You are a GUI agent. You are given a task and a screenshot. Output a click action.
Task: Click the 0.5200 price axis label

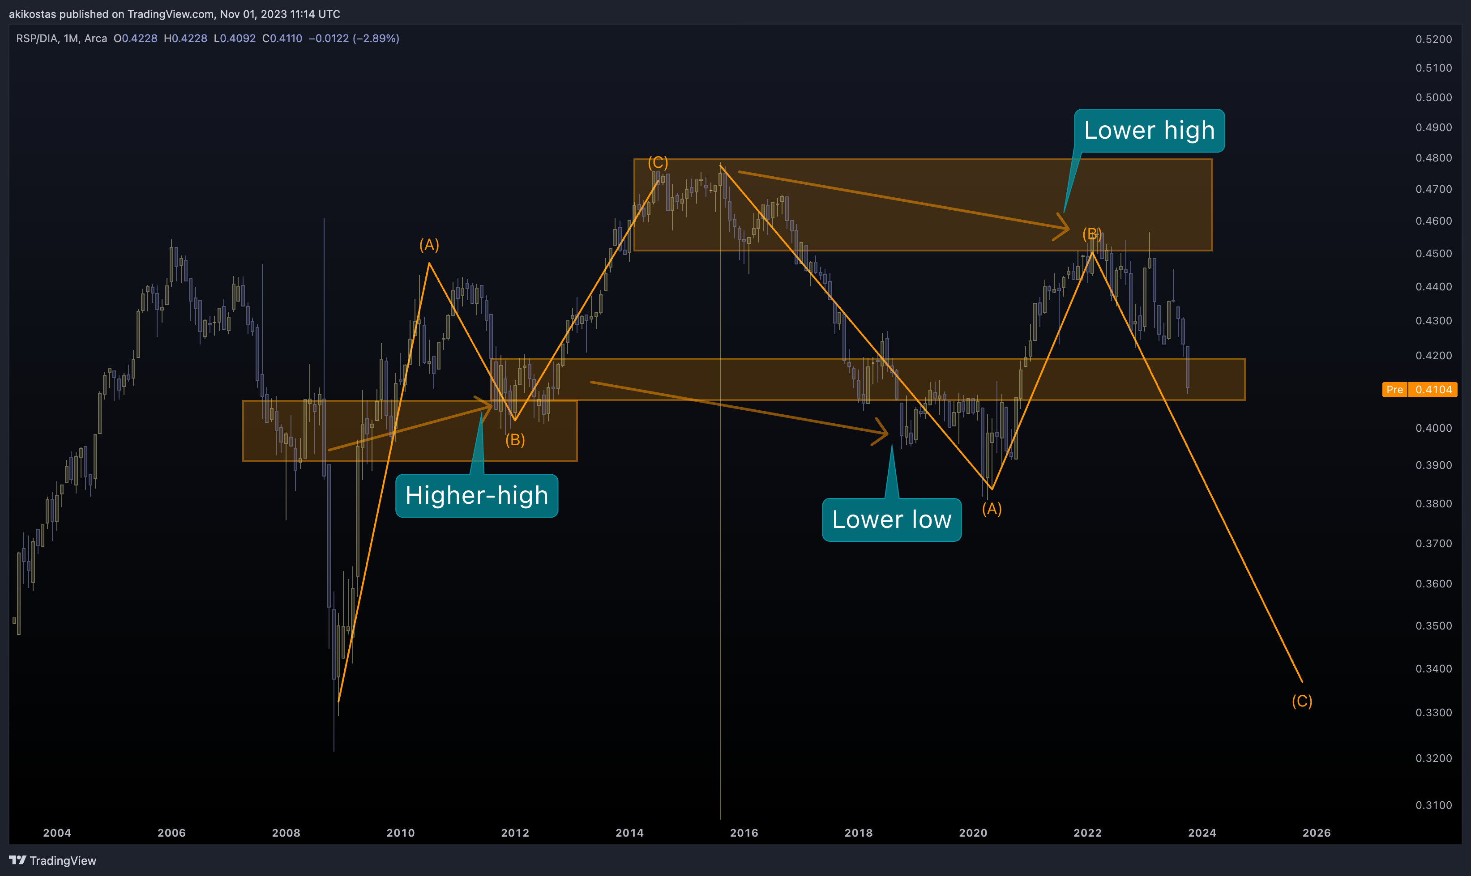tap(1434, 39)
